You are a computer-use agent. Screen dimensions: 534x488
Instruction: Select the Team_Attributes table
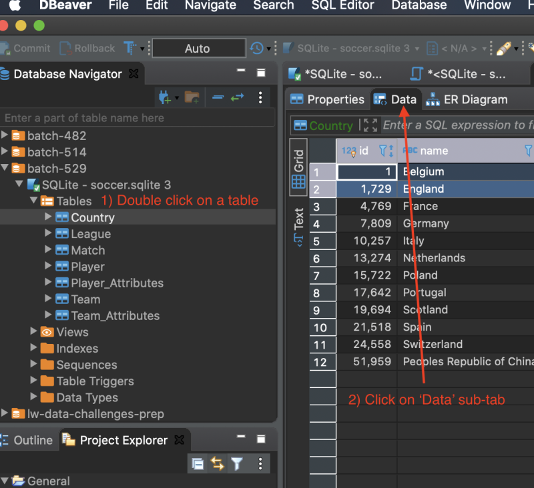(x=115, y=315)
